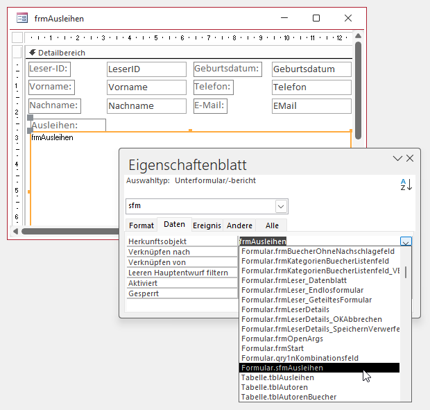Select the Andere tab
Viewport: 430px width, 410px height.
pyautogui.click(x=239, y=225)
